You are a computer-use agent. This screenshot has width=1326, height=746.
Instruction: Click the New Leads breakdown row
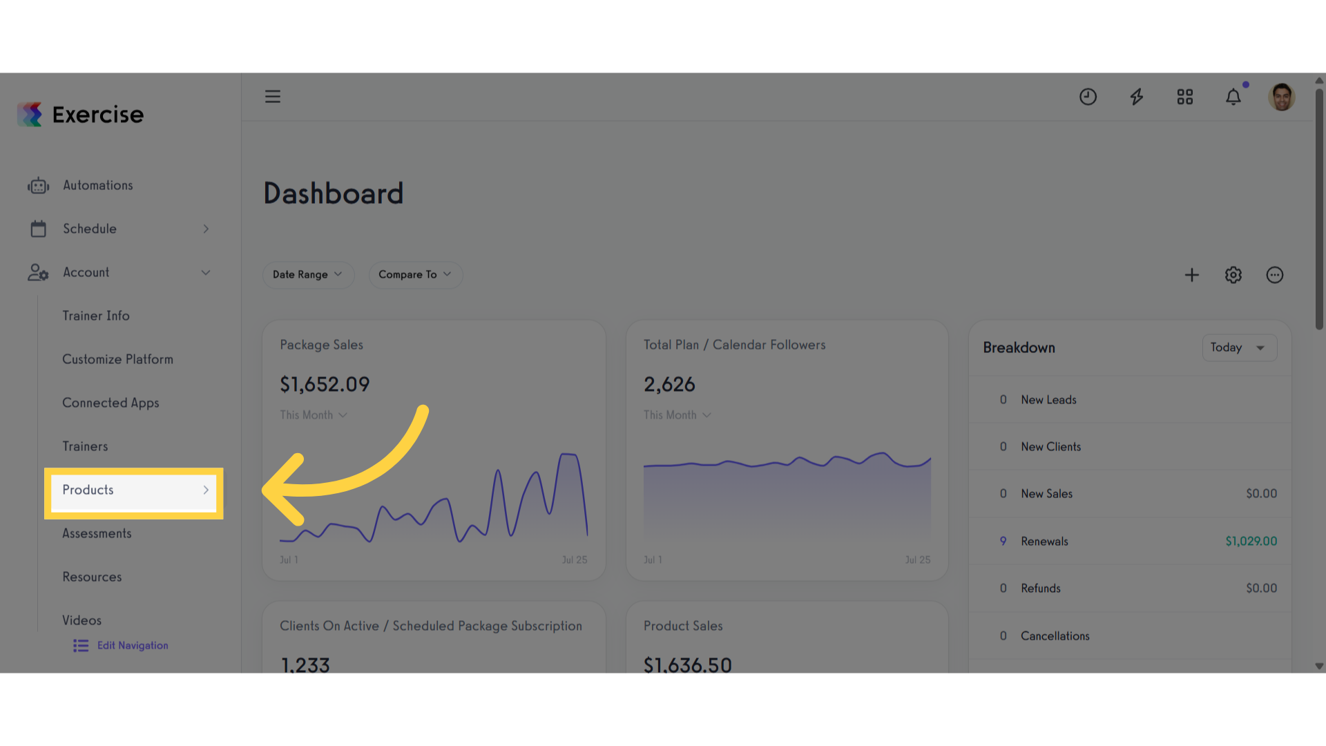[1130, 400]
